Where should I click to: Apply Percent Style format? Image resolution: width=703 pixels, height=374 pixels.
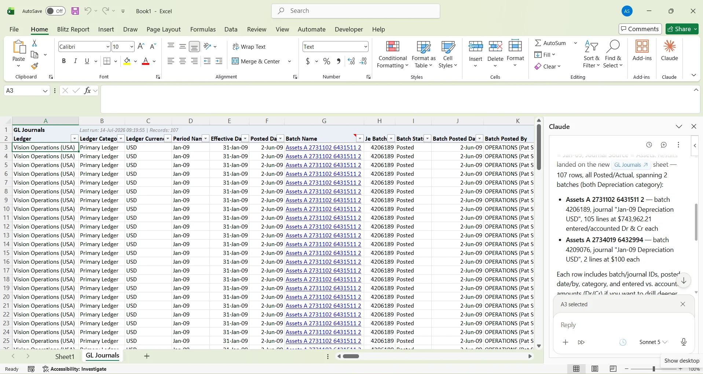tap(327, 61)
